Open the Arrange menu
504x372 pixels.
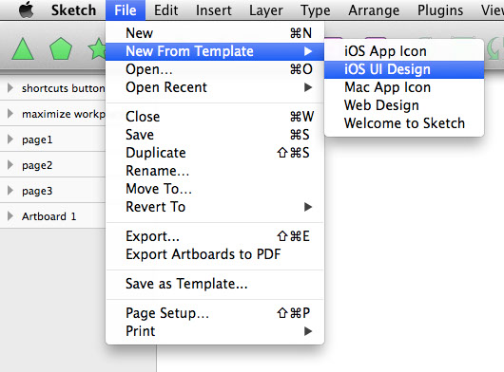coord(374,10)
